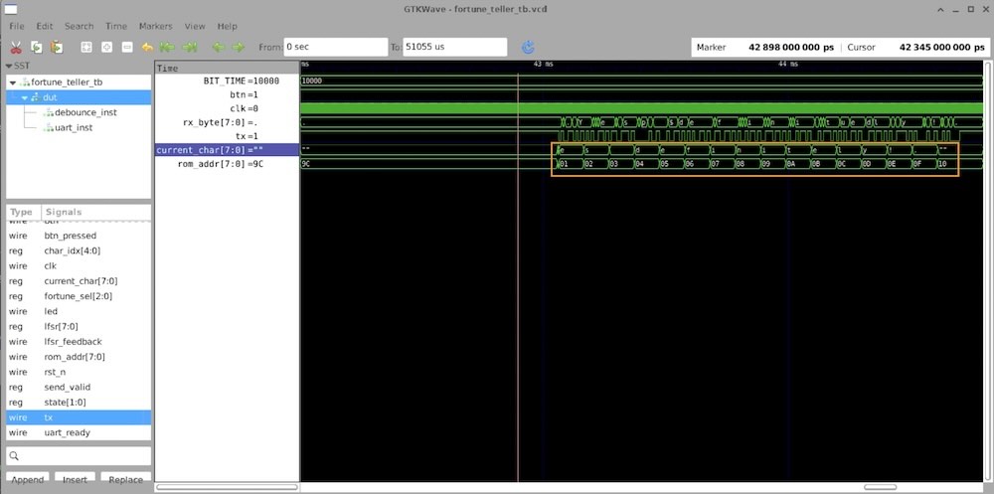The image size is (994, 494).
Task: Click the Zoom Fit toolbar icon
Action: point(86,47)
